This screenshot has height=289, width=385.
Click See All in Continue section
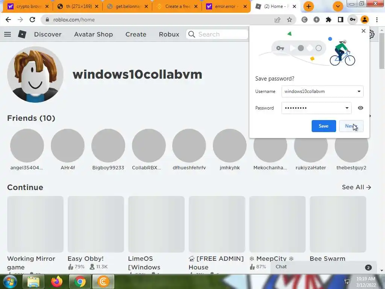point(356,187)
